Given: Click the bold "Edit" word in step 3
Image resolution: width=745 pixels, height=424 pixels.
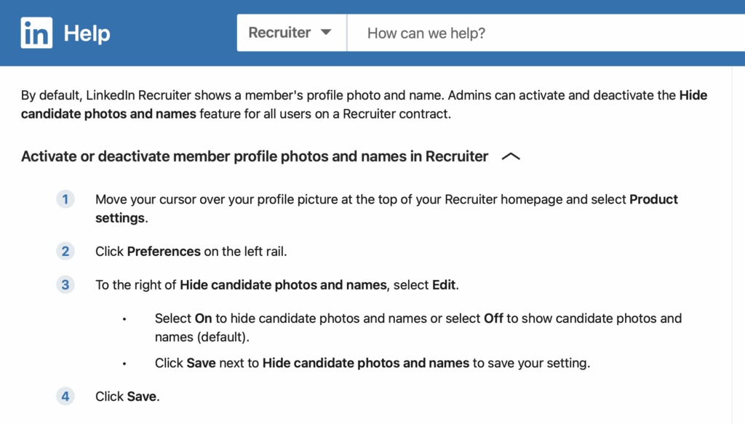Looking at the screenshot, I should [x=444, y=285].
